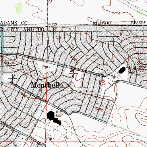Click the 5326 elevation label

click(x=41, y=144)
